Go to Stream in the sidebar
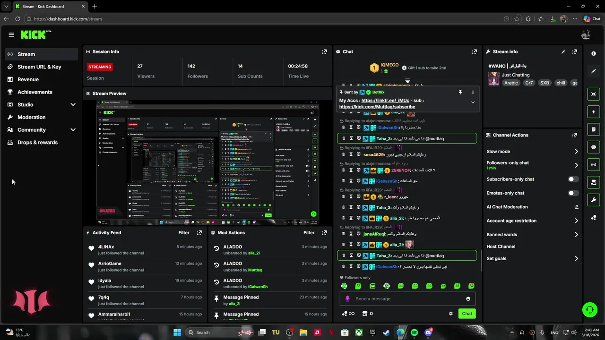605x340 pixels. (42, 54)
